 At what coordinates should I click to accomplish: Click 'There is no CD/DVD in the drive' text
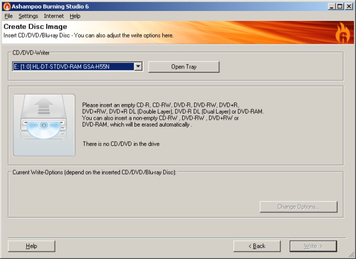coord(121,144)
